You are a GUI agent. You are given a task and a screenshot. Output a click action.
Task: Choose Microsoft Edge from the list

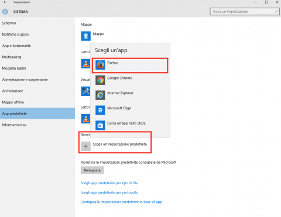(130, 110)
